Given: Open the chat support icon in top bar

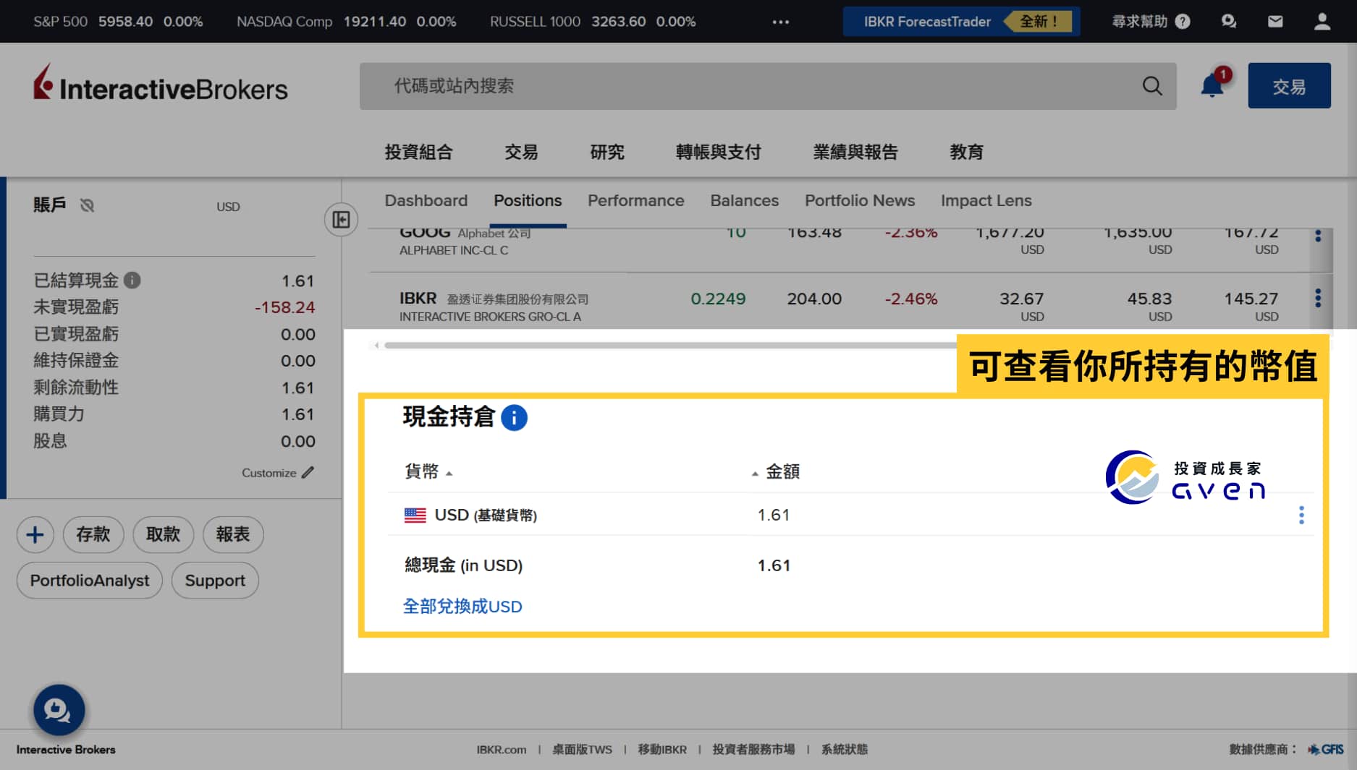Looking at the screenshot, I should pos(1228,22).
